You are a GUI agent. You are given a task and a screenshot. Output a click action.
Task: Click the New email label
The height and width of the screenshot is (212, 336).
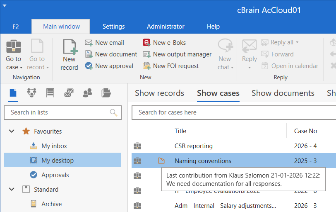[x=110, y=43]
